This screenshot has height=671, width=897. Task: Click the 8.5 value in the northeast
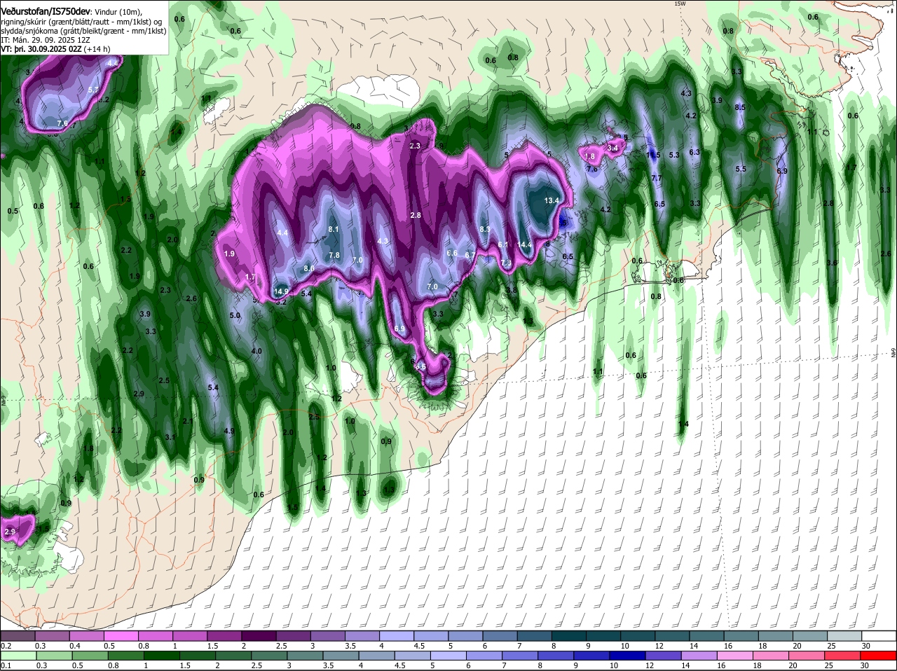[x=740, y=107]
